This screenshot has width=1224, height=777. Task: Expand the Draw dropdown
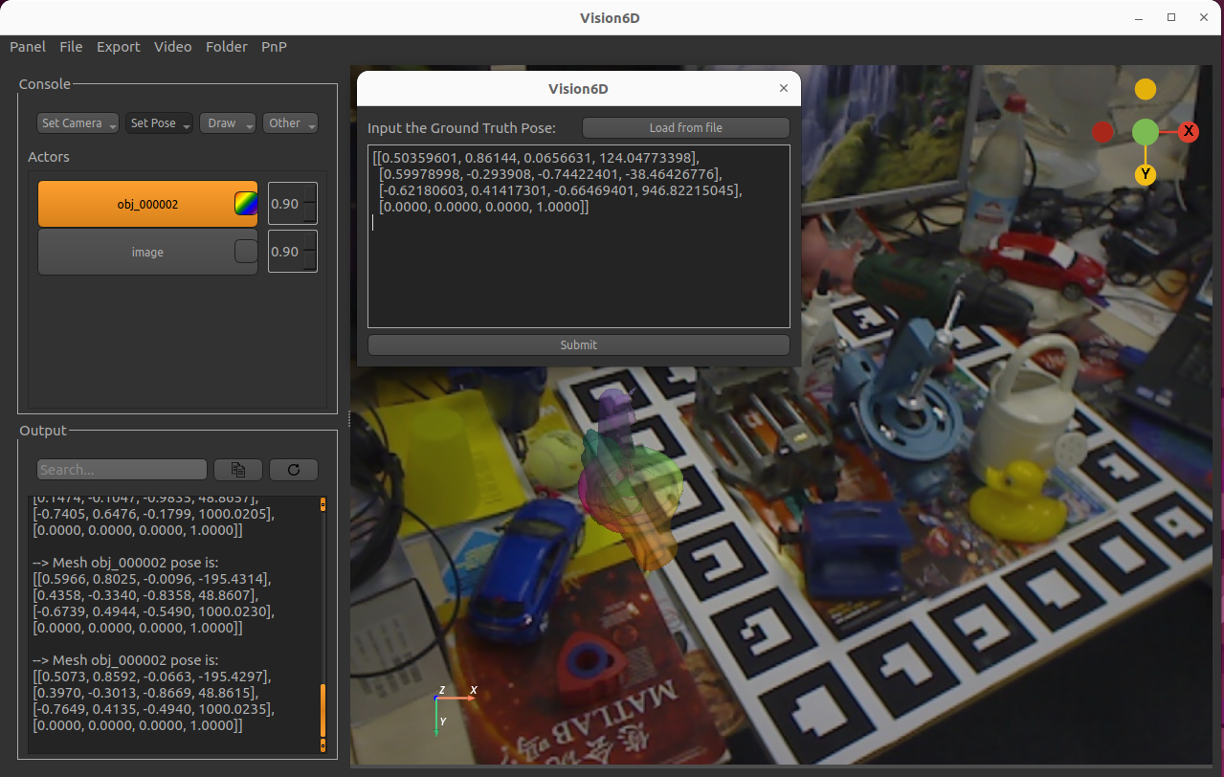[x=227, y=122]
